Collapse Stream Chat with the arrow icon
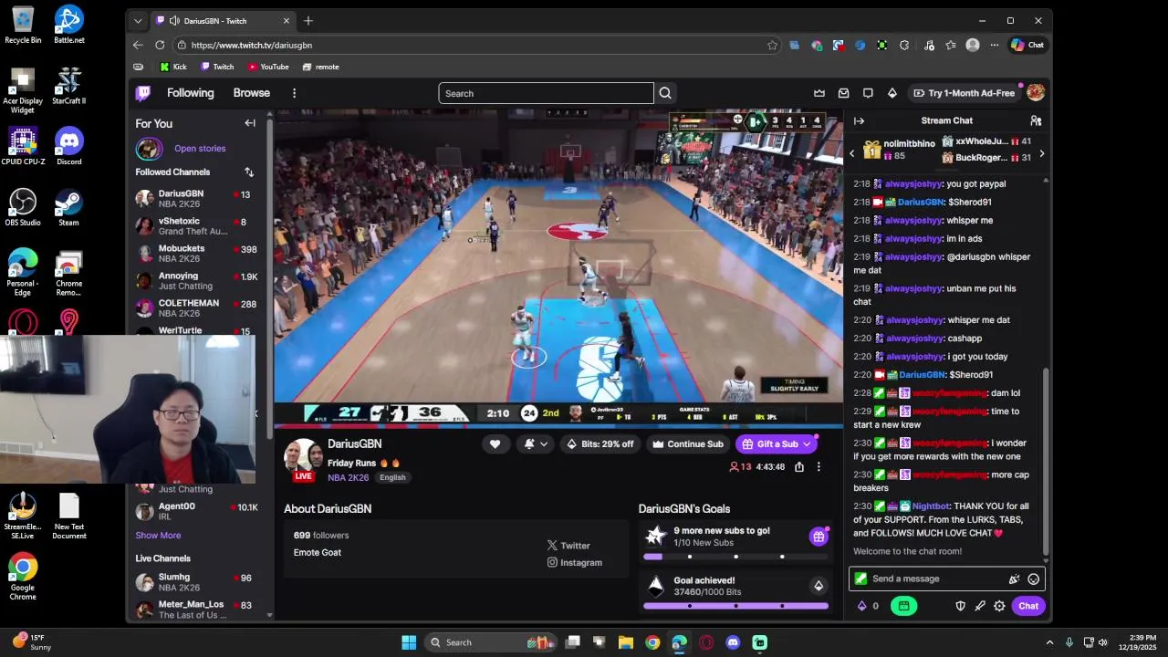The height and width of the screenshot is (657, 1168). (859, 120)
